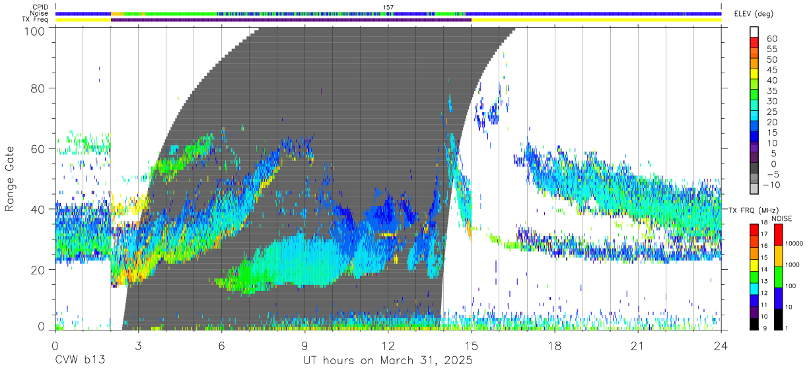
Task: Click the 'CVW b13' radar beam label
Action: tap(79, 361)
